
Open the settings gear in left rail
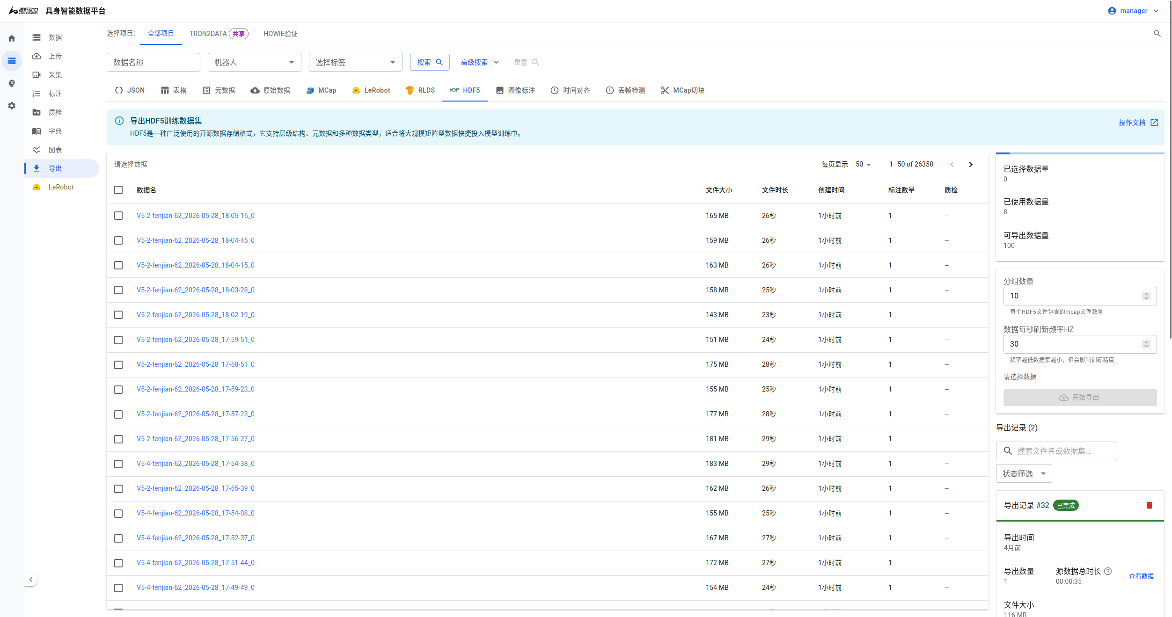pos(12,106)
